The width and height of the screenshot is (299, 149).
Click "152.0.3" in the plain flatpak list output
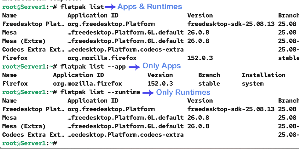tap(200, 58)
